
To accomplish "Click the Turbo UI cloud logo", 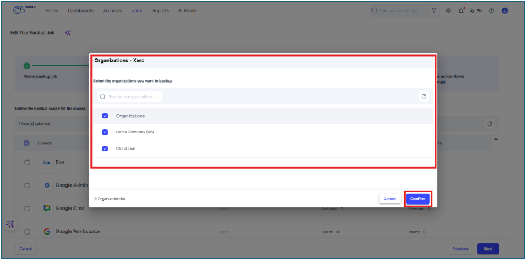I will click(x=20, y=10).
